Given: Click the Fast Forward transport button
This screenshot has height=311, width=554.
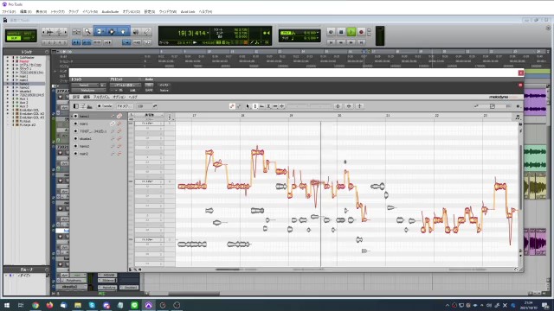Looking at the screenshot, I should 351,42.
